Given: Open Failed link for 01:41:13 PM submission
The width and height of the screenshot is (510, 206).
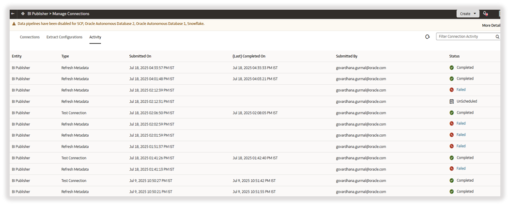Looking at the screenshot, I should [461, 169].
